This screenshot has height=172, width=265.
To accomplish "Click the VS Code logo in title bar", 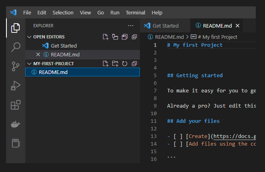I will click(13, 12).
